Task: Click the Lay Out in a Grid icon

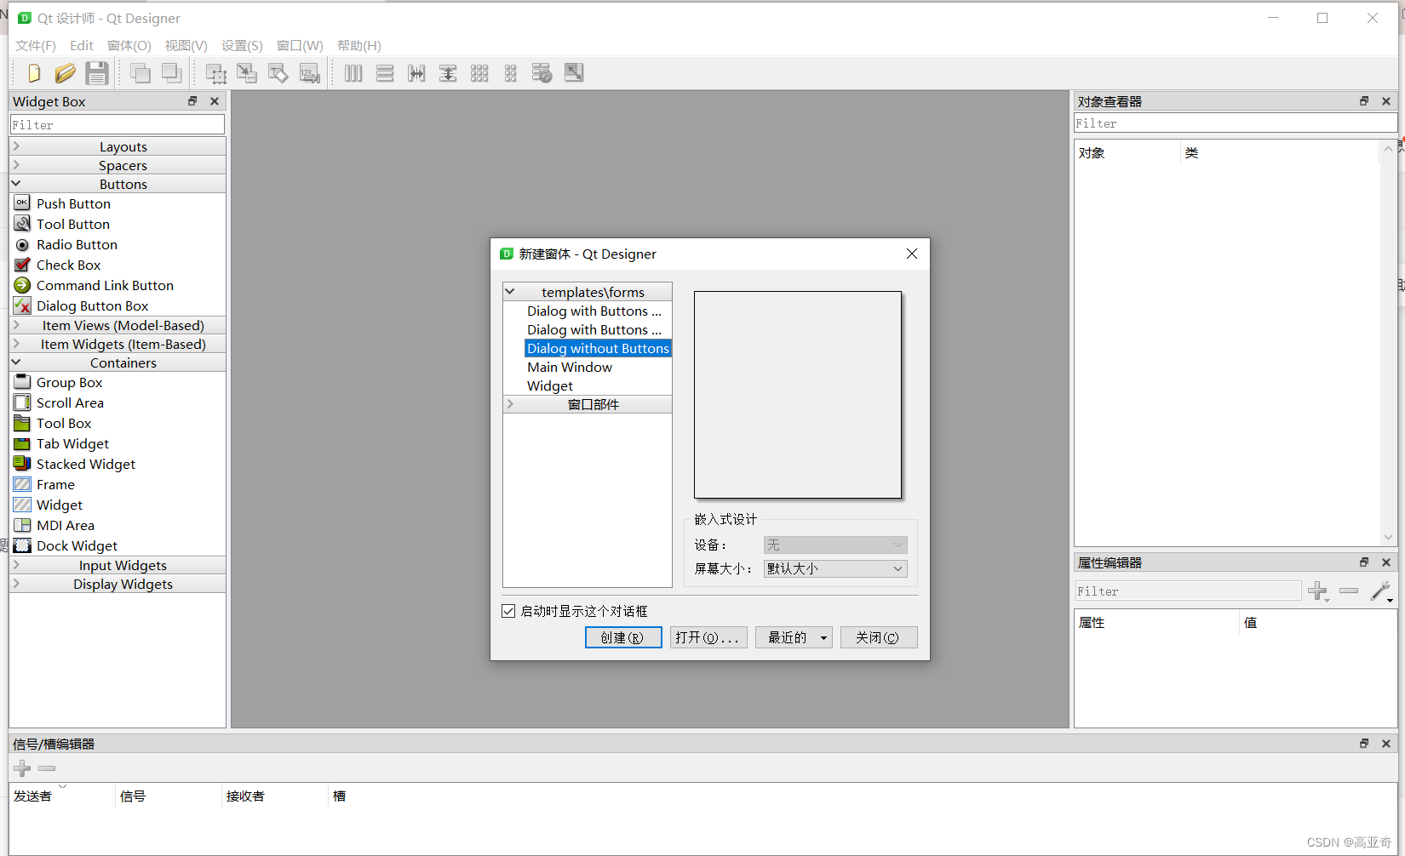Action: click(479, 73)
